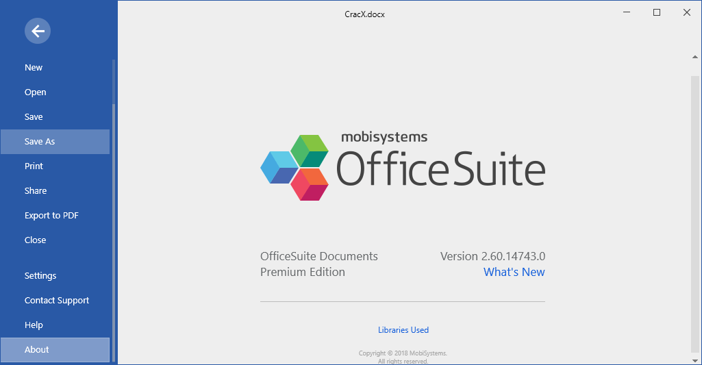
Task: Click the Copyright 2018 MobiSystems text
Action: 403,353
